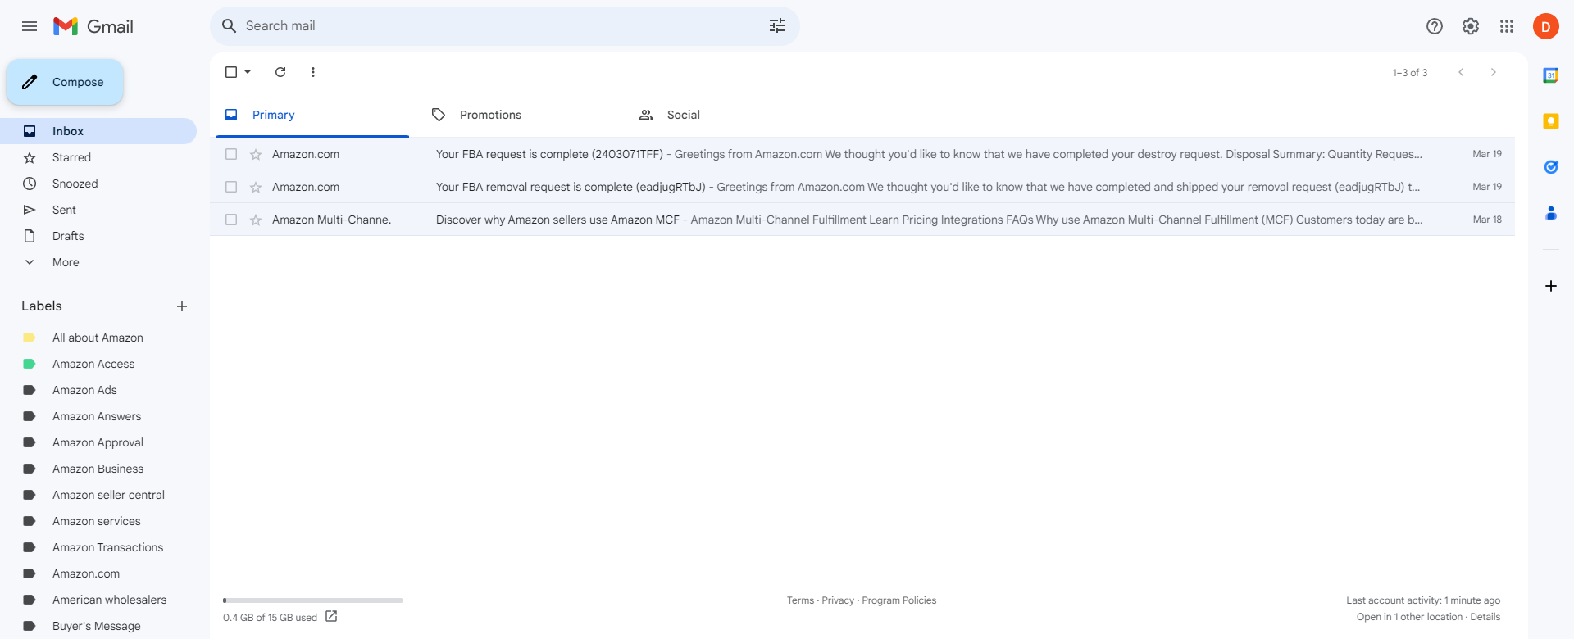The width and height of the screenshot is (1574, 639).
Task: Open the Program Policies link
Action: click(899, 600)
